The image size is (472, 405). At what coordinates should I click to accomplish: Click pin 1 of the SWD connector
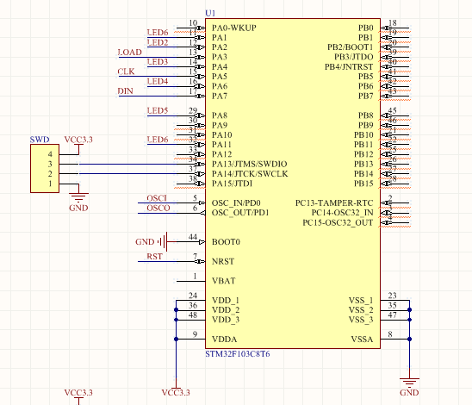[50, 184]
